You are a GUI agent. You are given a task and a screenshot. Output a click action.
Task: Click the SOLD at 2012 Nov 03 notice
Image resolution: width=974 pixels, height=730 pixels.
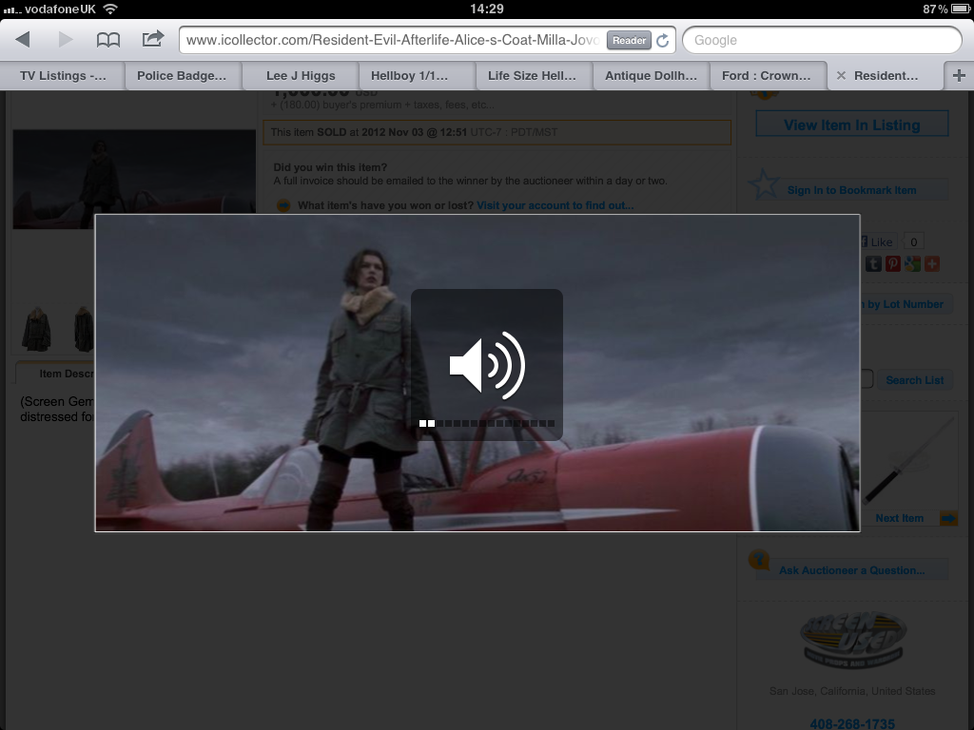pyautogui.click(x=497, y=132)
